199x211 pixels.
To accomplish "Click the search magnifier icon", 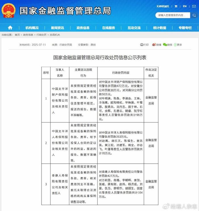I will (194, 15).
